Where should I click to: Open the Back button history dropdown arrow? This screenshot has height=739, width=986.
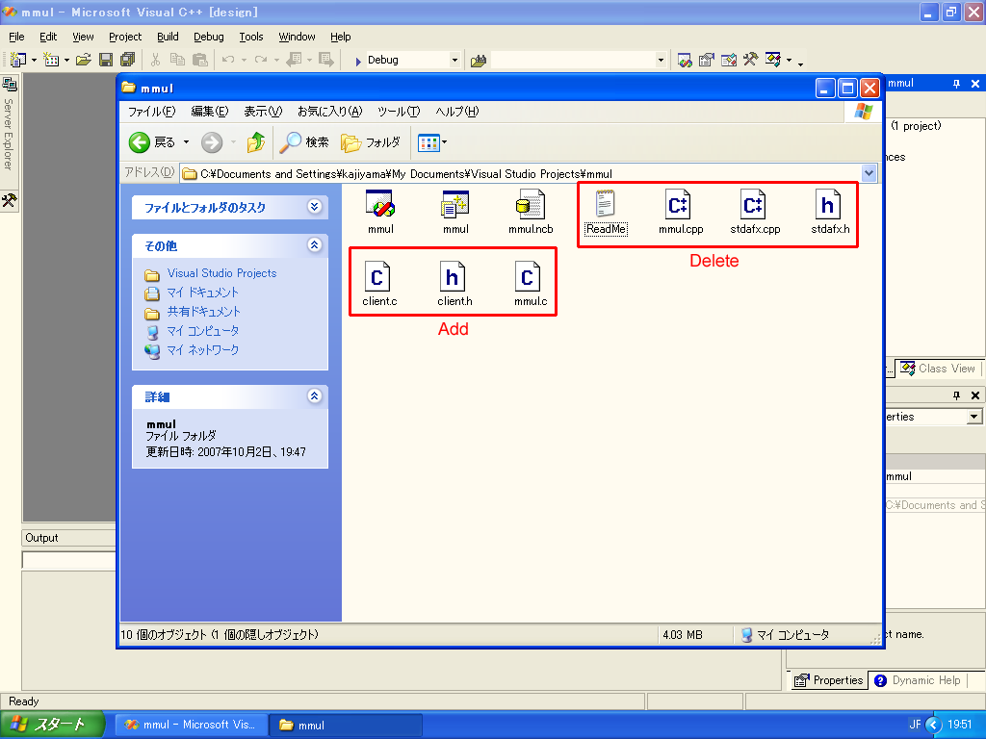(x=186, y=142)
